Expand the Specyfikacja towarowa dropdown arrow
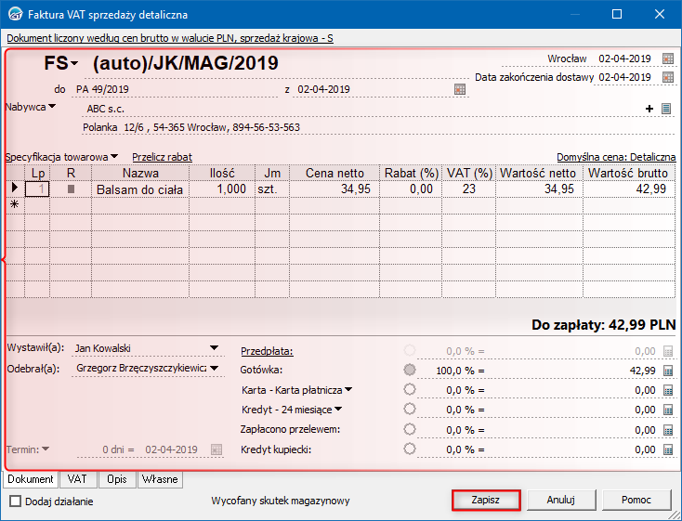 tap(115, 157)
